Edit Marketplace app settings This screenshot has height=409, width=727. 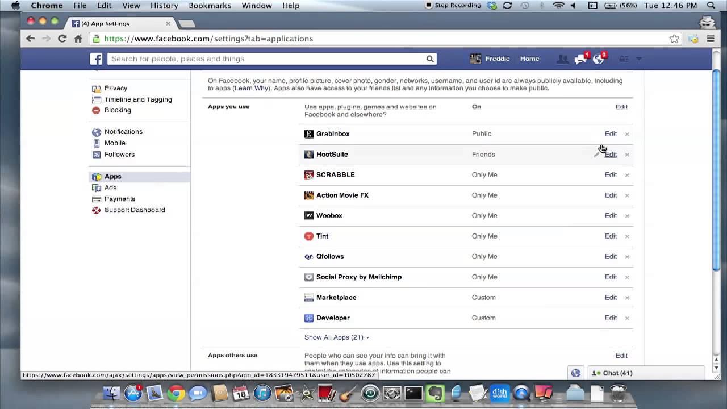611,298
